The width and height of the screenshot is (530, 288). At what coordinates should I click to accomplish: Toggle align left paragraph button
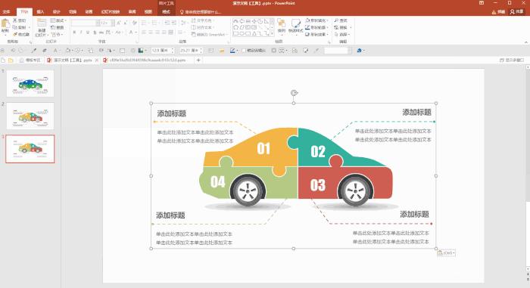[144, 33]
